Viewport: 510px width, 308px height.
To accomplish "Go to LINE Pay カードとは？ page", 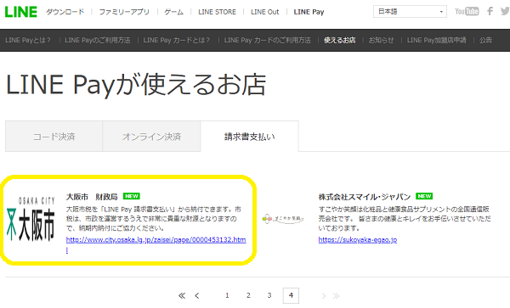I will pyautogui.click(x=177, y=40).
